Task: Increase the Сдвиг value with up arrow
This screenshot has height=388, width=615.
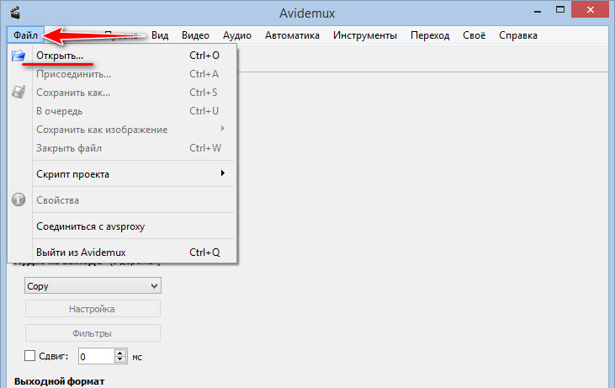Action: [120, 353]
